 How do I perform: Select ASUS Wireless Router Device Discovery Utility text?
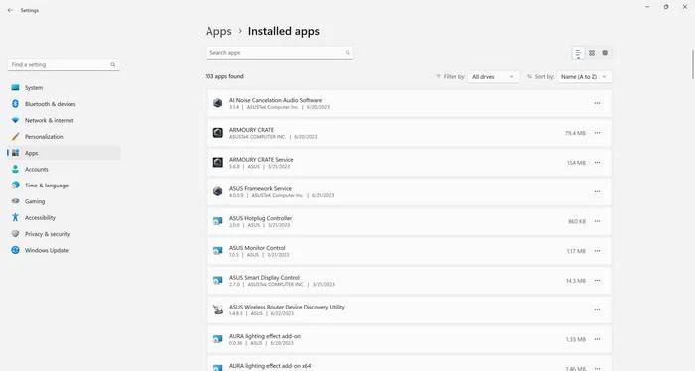286,307
